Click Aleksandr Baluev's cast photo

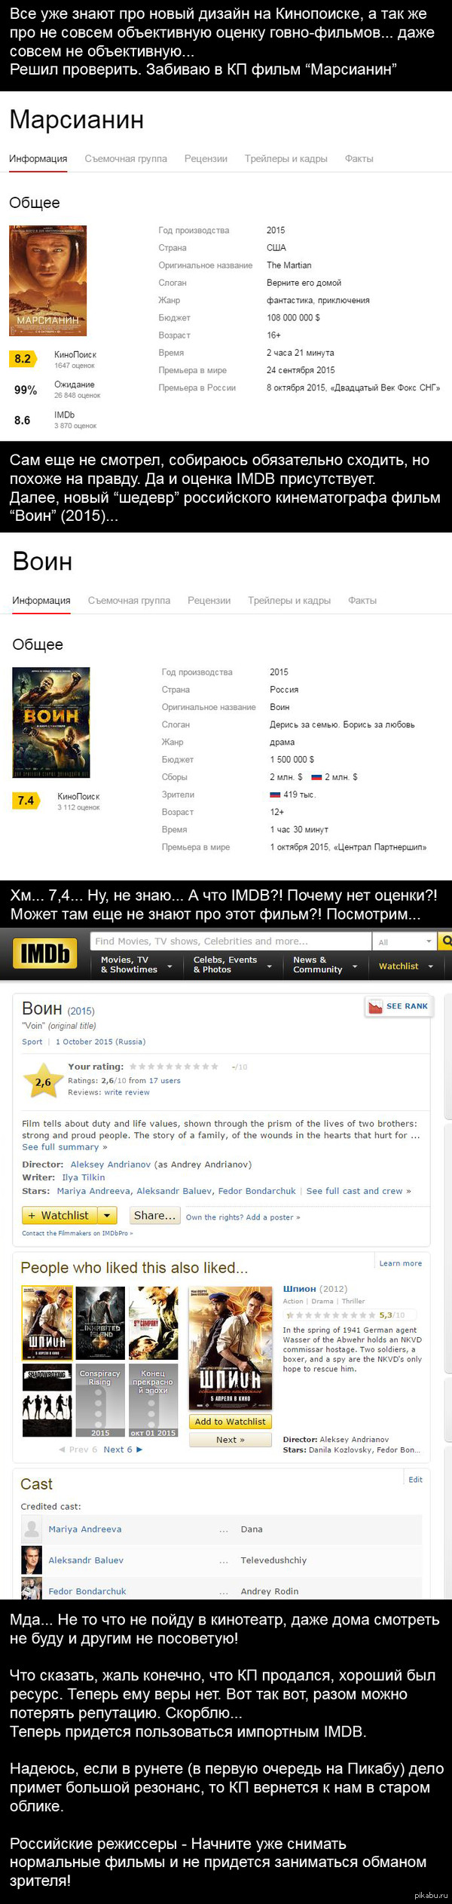tap(32, 1560)
